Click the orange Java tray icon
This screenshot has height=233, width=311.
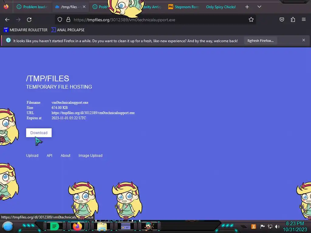254,226
